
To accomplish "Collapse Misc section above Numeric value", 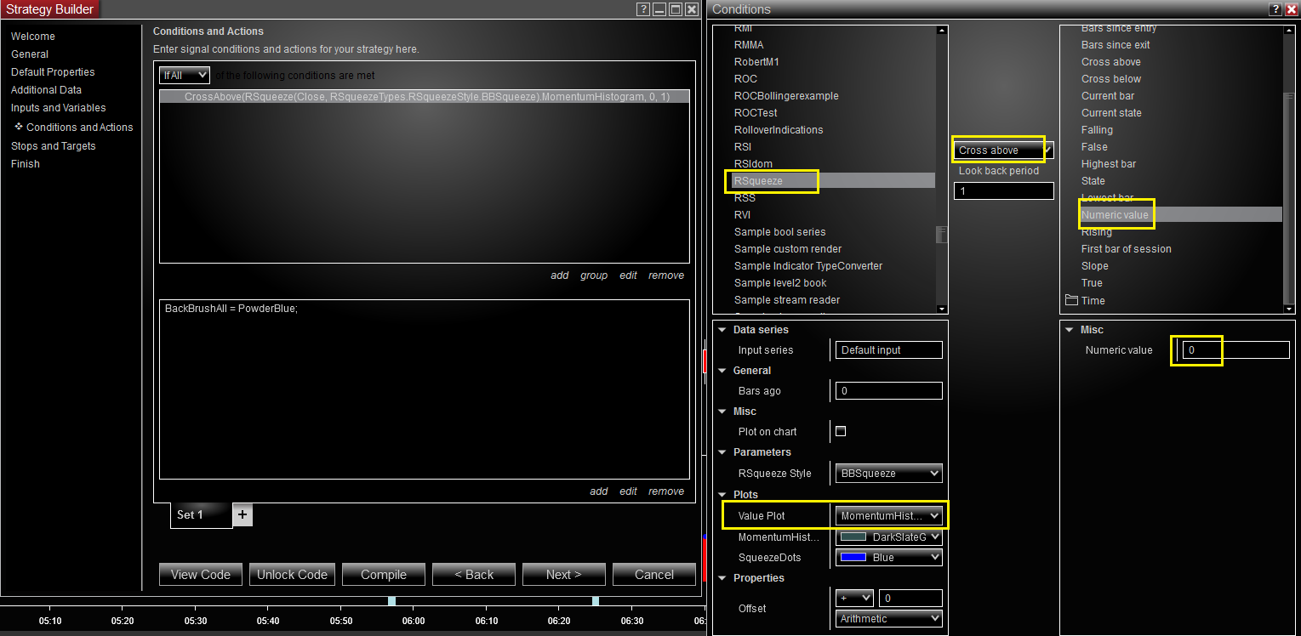I will pos(1070,330).
